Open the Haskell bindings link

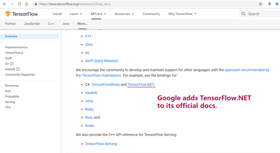91,93
